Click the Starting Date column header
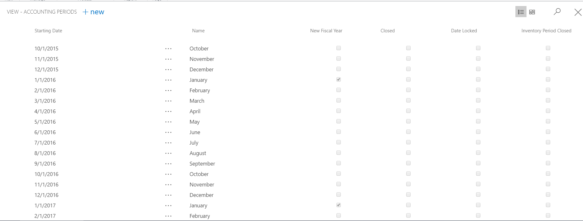This screenshot has width=583, height=221. [48, 30]
